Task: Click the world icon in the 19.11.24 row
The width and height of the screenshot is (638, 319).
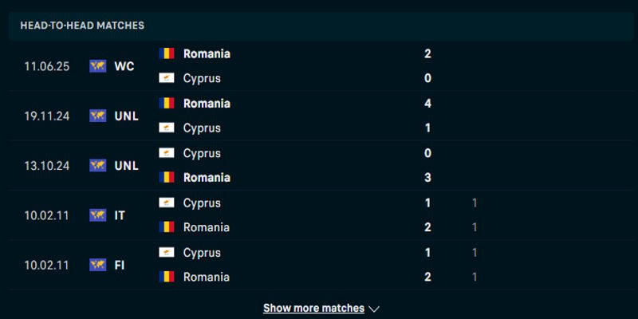Action: [x=98, y=116]
